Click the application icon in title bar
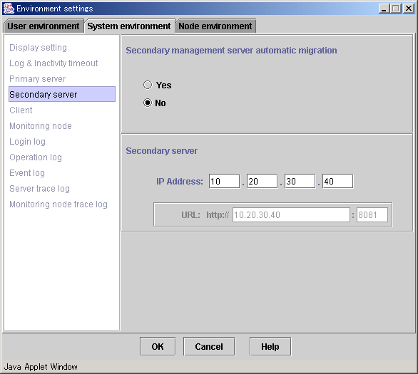Image resolution: width=418 pixels, height=374 pixels. click(x=9, y=9)
